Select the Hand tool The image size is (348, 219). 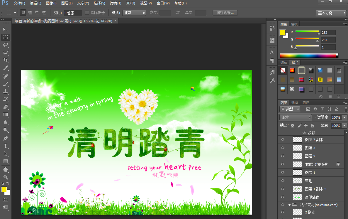point(6,169)
